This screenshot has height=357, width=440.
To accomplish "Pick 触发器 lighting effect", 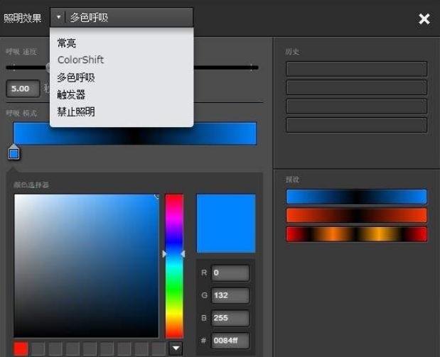I will pyautogui.click(x=71, y=94).
